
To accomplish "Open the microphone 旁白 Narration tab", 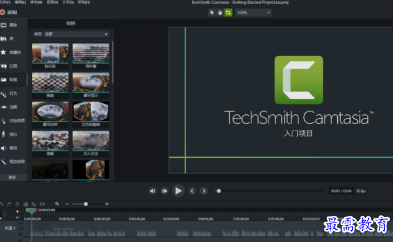I will [13, 134].
